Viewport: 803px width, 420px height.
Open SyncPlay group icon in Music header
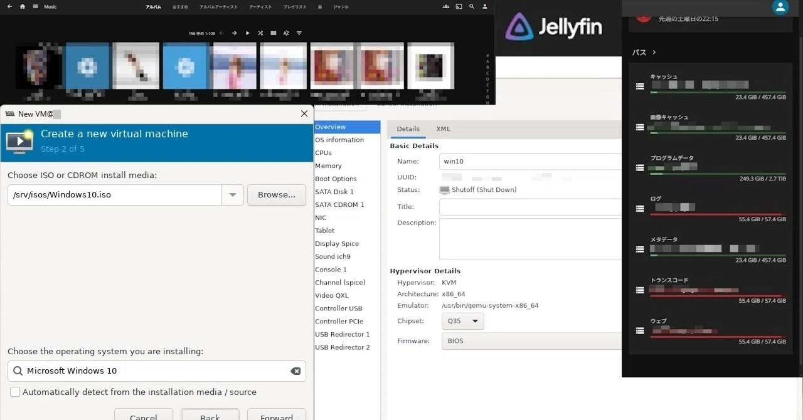445,6
